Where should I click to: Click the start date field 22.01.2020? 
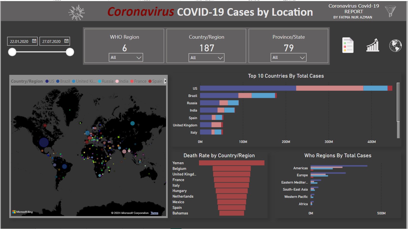22,41
